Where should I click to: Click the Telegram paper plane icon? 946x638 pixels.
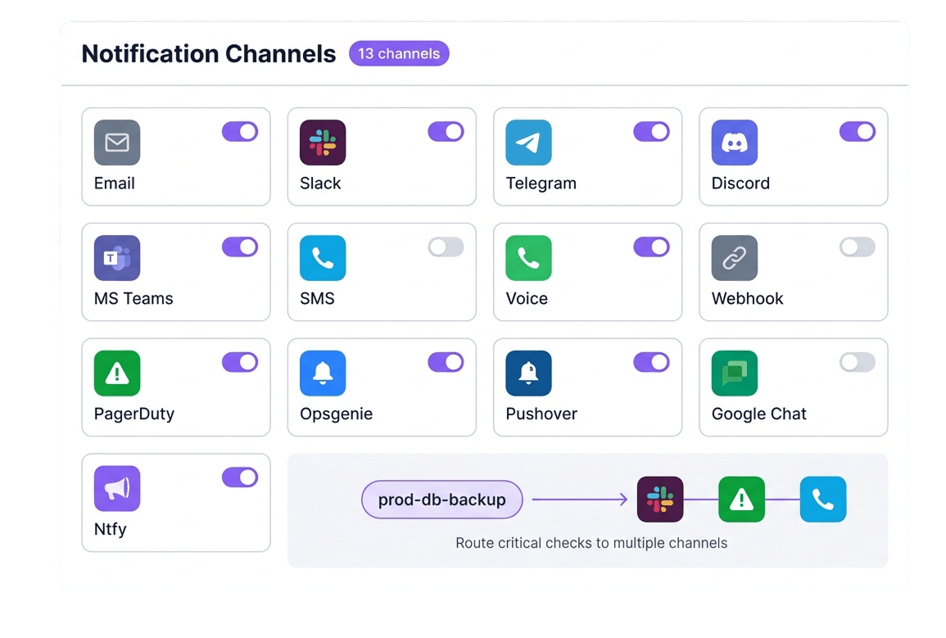[x=528, y=143]
